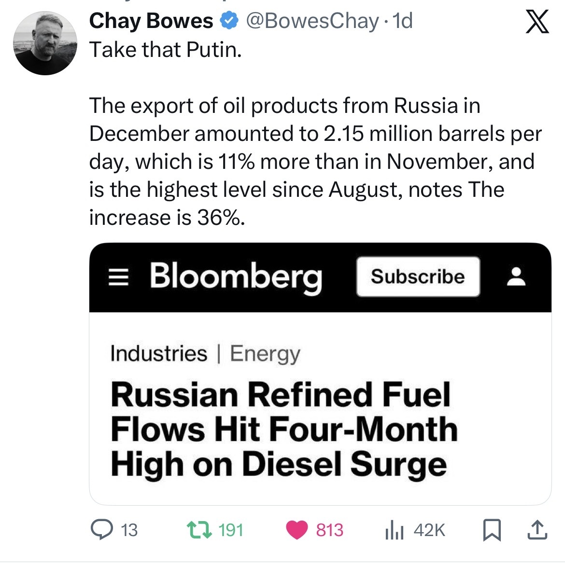Click the blue verified badge
The height and width of the screenshot is (565, 565).
pos(229,21)
